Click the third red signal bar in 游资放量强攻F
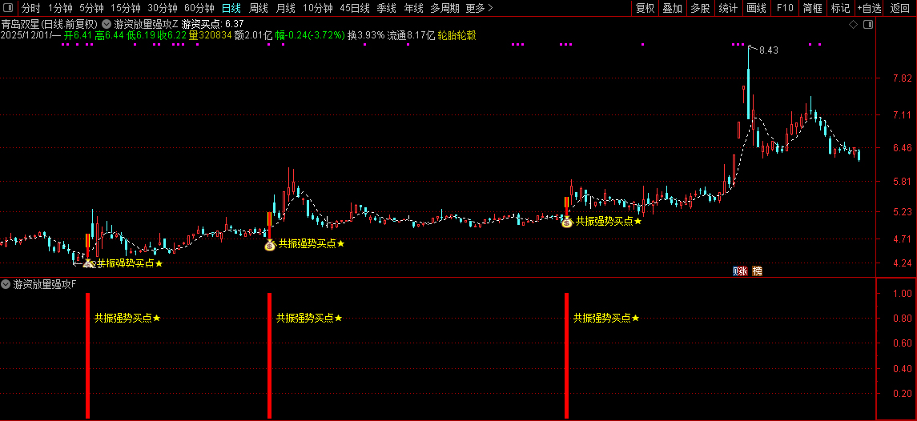This screenshot has height=421, width=917. click(567, 355)
